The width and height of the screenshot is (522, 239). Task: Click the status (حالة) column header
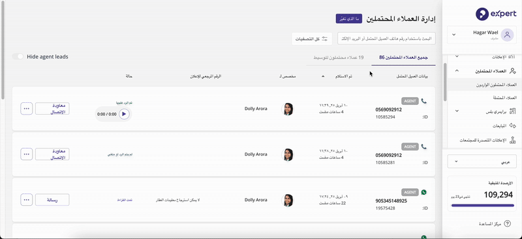pos(129,76)
